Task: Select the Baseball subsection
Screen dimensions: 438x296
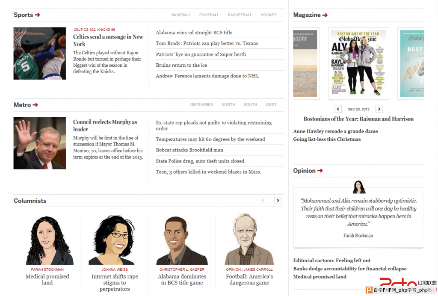Action: [181, 15]
